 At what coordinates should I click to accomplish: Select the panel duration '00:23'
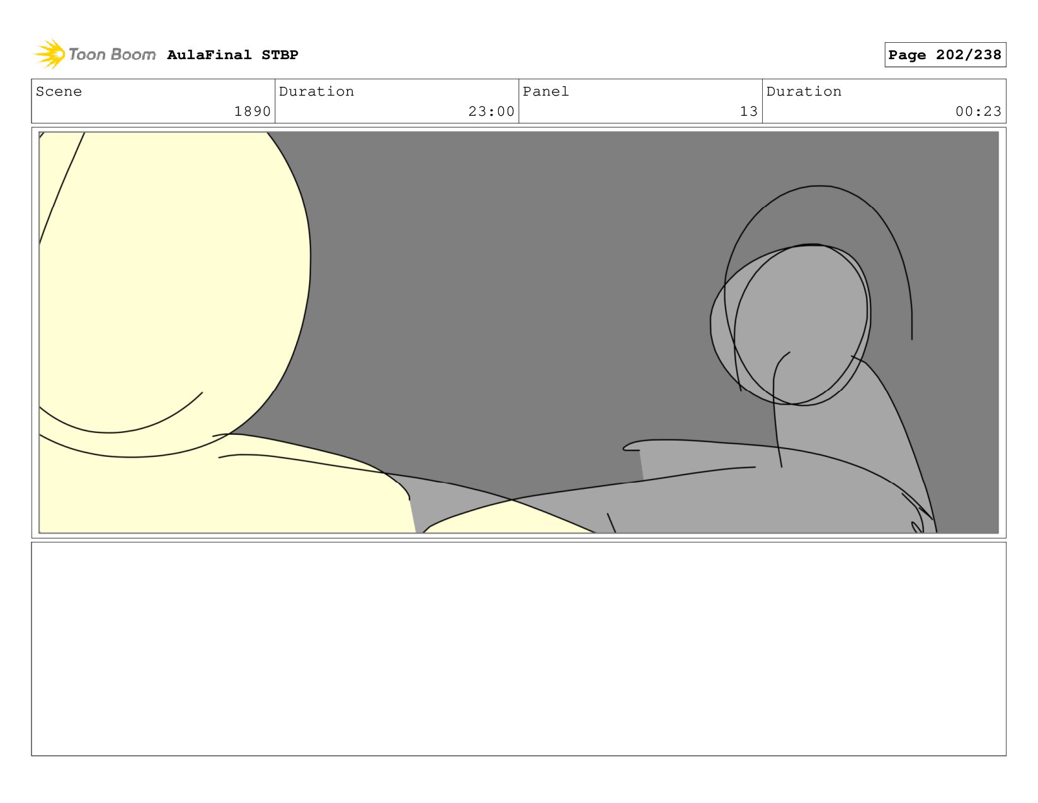point(978,111)
